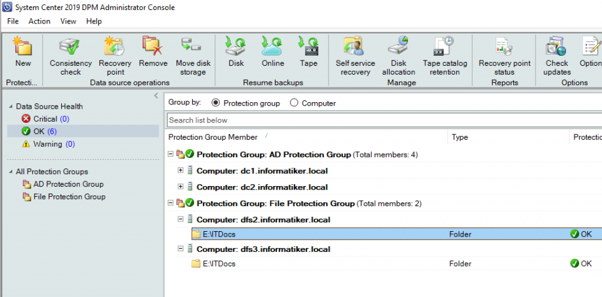This screenshot has height=297, width=602.
Task: Select AD Protection Group in left pane
Action: tap(63, 184)
